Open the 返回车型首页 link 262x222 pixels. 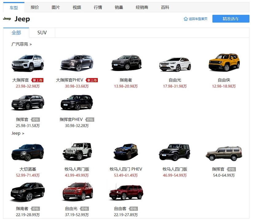point(198,19)
